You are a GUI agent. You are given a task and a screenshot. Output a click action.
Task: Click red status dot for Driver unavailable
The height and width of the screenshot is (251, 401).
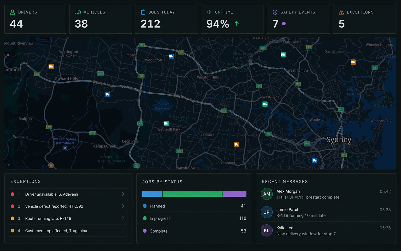click(x=12, y=194)
